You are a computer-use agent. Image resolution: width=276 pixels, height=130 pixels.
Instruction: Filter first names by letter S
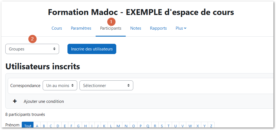162,126
